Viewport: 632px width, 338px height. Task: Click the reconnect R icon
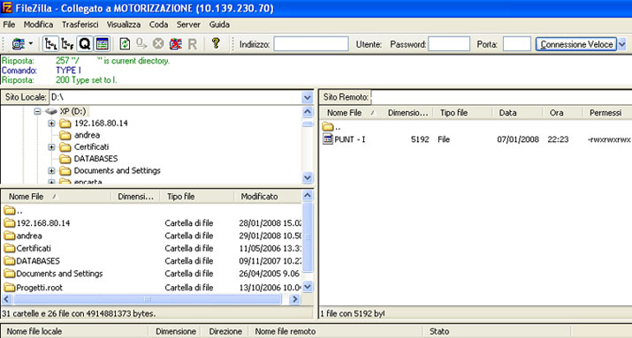click(193, 44)
